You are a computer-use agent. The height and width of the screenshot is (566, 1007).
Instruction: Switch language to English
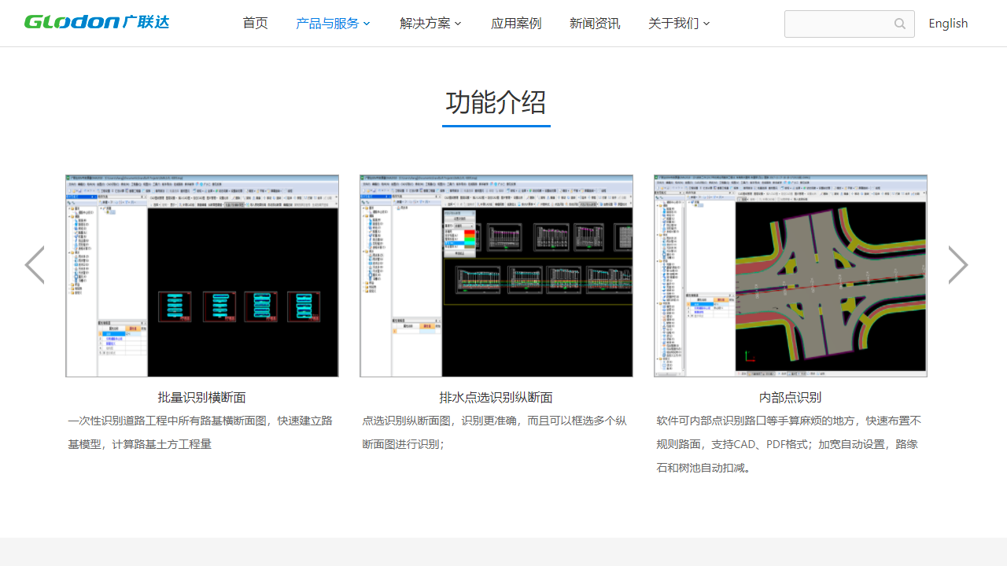(x=948, y=24)
